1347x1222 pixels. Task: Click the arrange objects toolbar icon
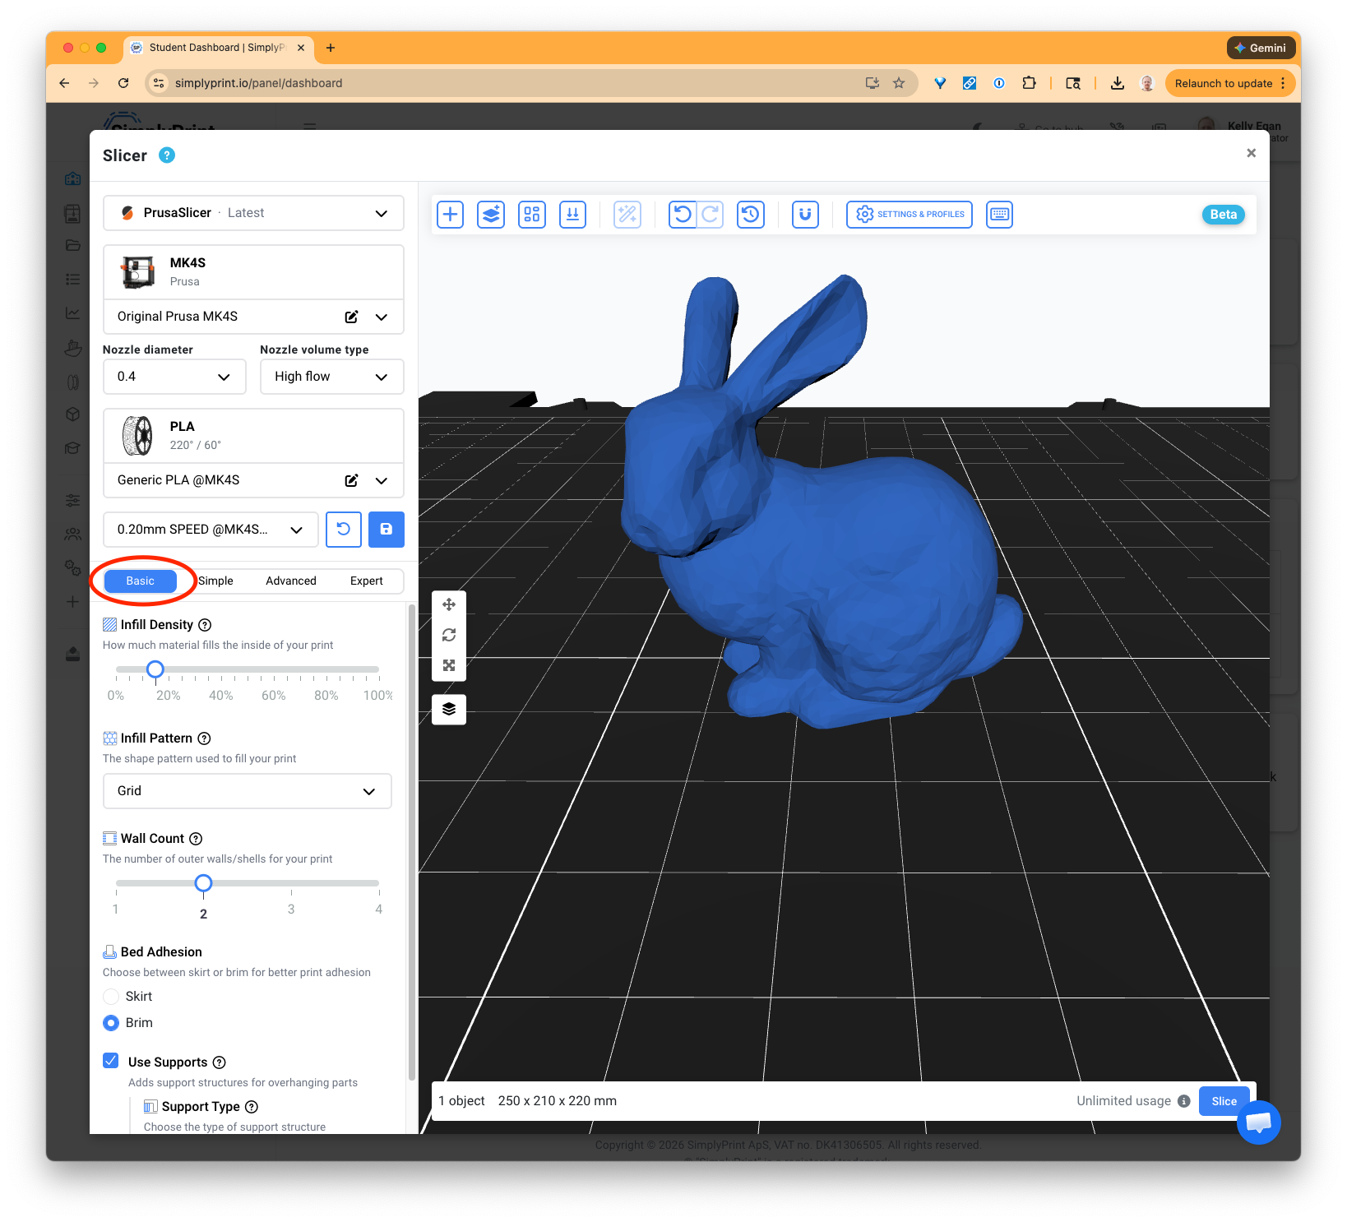click(531, 215)
